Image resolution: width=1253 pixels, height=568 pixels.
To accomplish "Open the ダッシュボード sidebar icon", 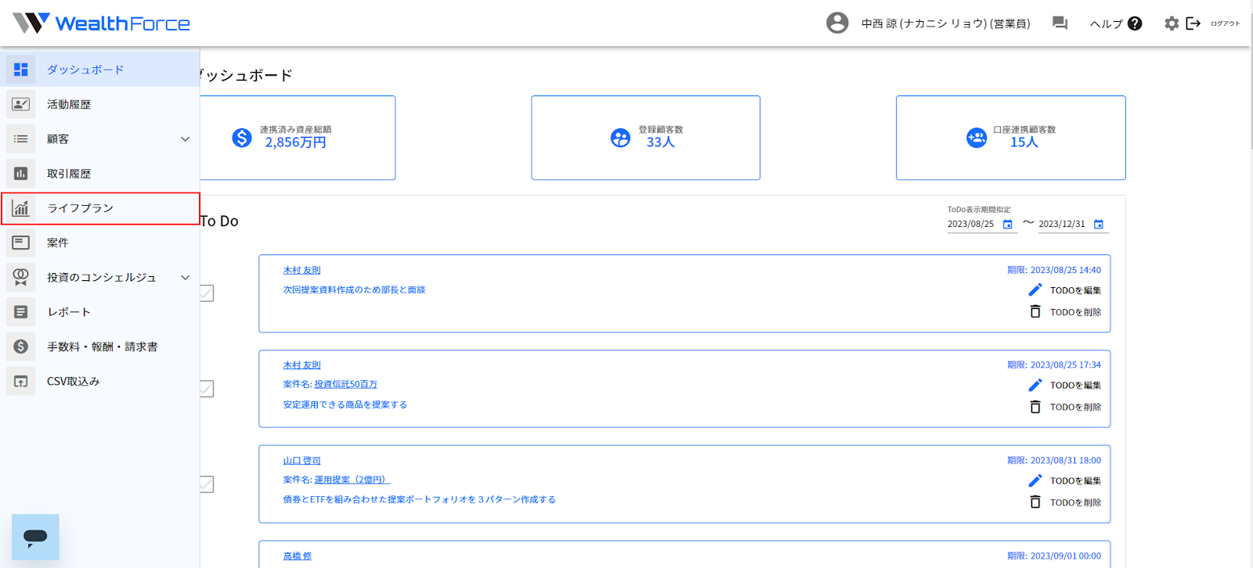I will (21, 70).
